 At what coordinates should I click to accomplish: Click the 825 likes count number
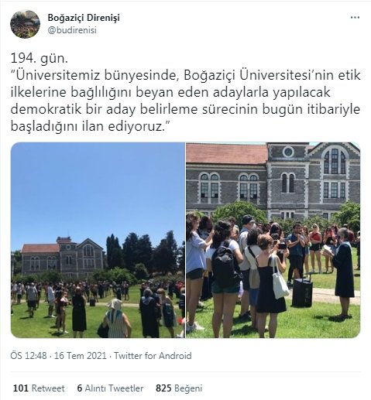(x=163, y=388)
